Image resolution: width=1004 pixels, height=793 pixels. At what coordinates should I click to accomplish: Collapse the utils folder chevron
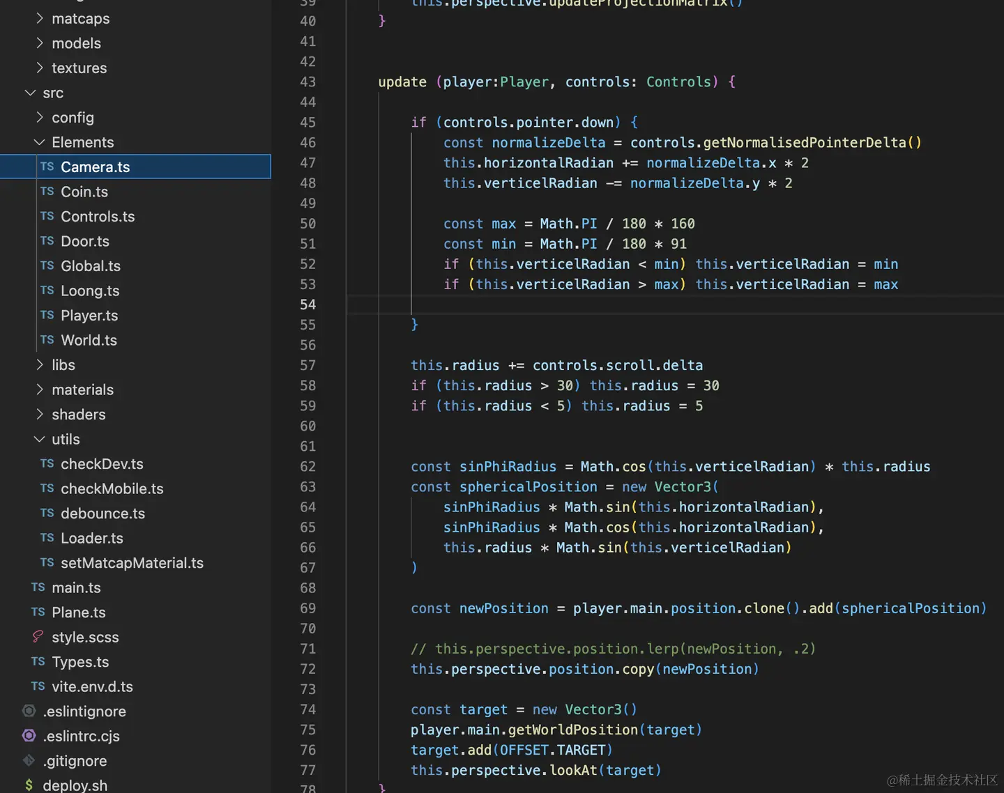(x=40, y=439)
